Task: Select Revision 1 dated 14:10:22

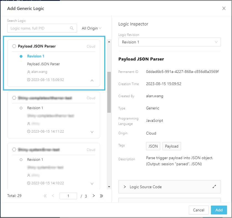Action: pos(35,159)
